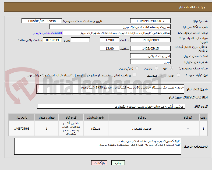The image size is (212, 170).
Task: Select the کالا/خدمت radio button
Action: (137, 68)
